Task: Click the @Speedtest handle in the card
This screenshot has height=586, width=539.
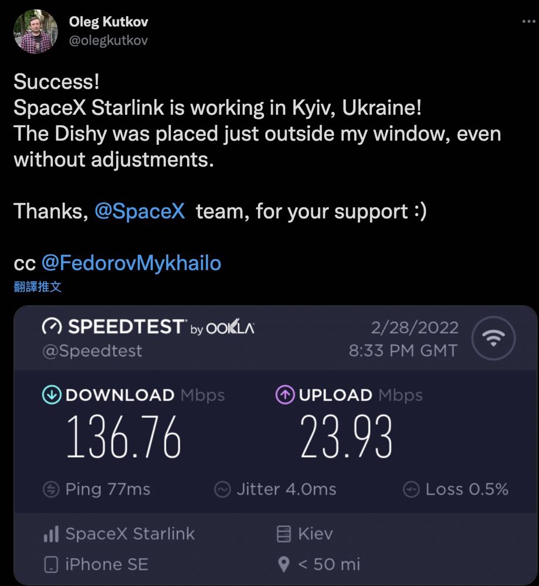Action: tap(92, 350)
